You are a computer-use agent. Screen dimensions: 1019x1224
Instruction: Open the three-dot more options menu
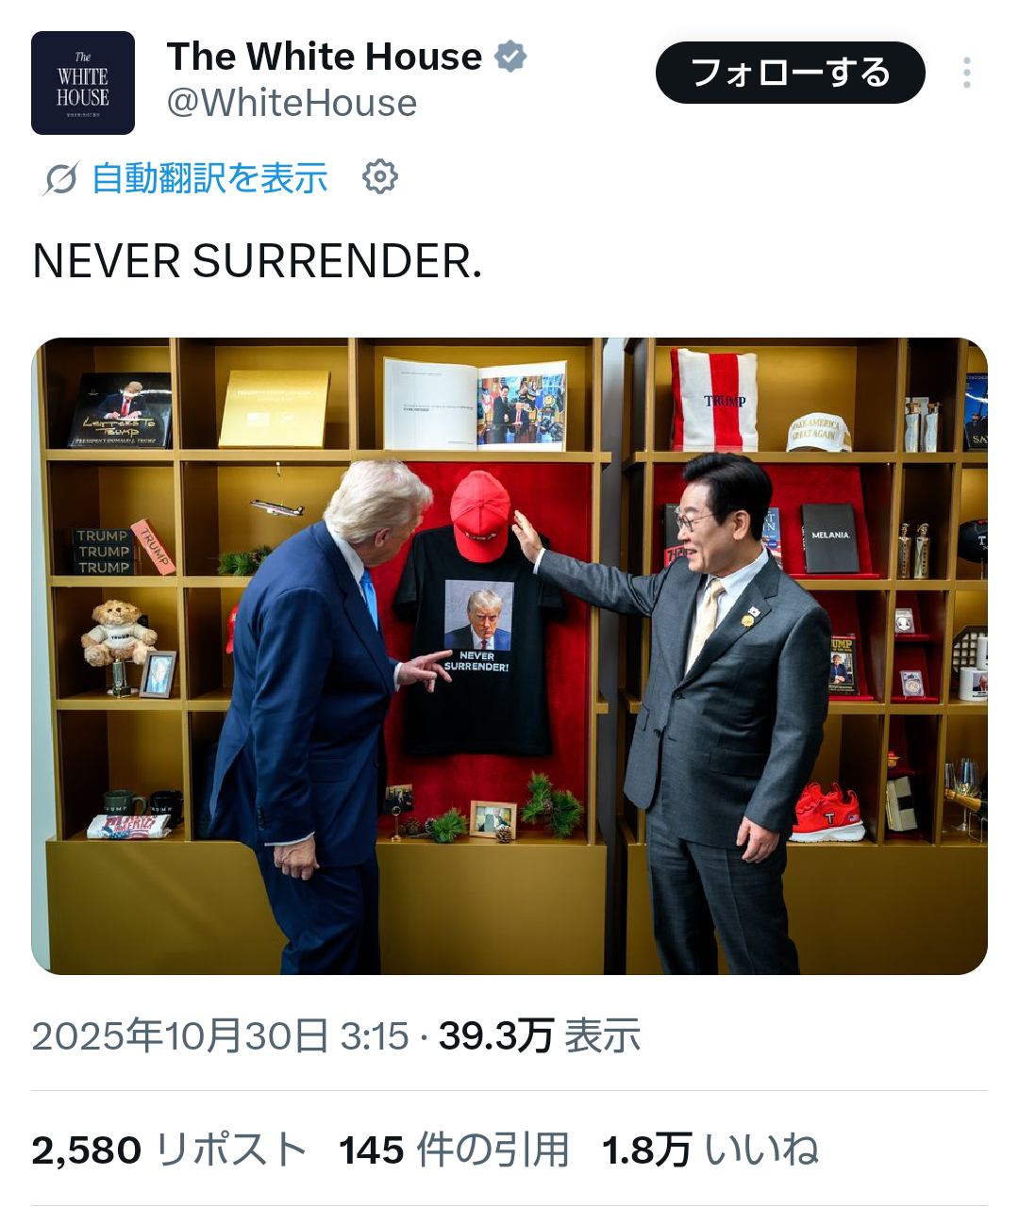(967, 73)
